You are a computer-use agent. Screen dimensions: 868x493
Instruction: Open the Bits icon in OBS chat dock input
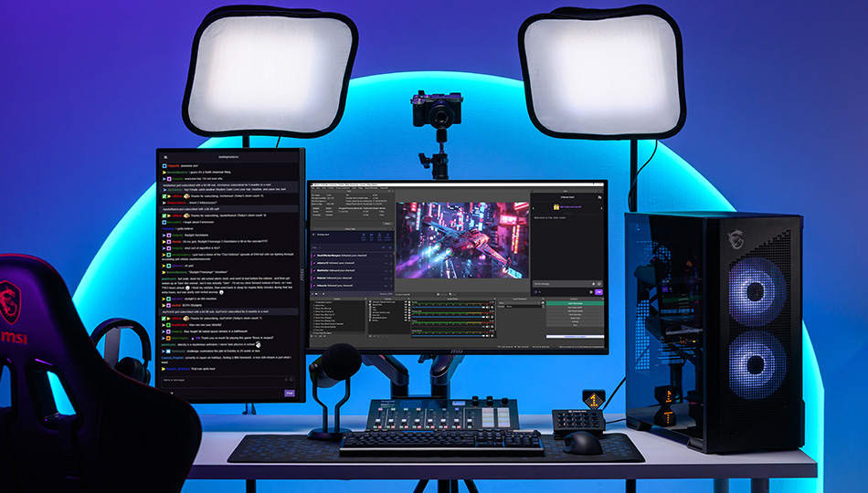tap(593, 284)
